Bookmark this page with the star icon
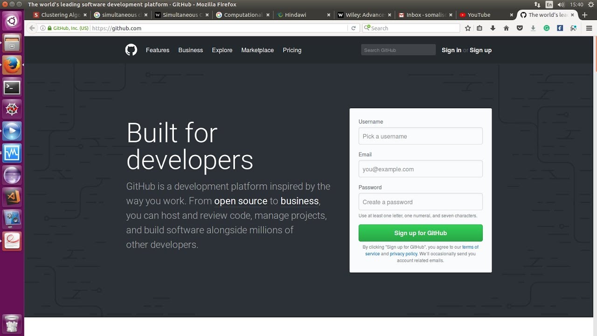The height and width of the screenshot is (336, 597). pyautogui.click(x=468, y=28)
